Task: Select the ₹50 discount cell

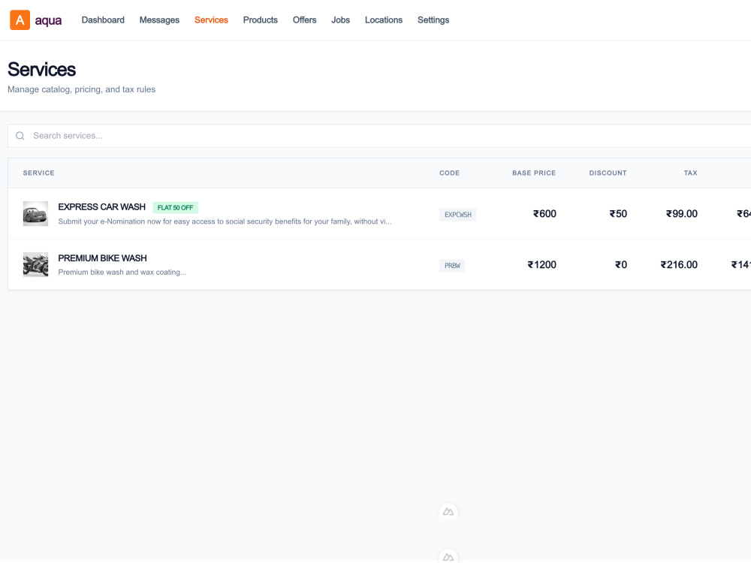Action: [618, 214]
